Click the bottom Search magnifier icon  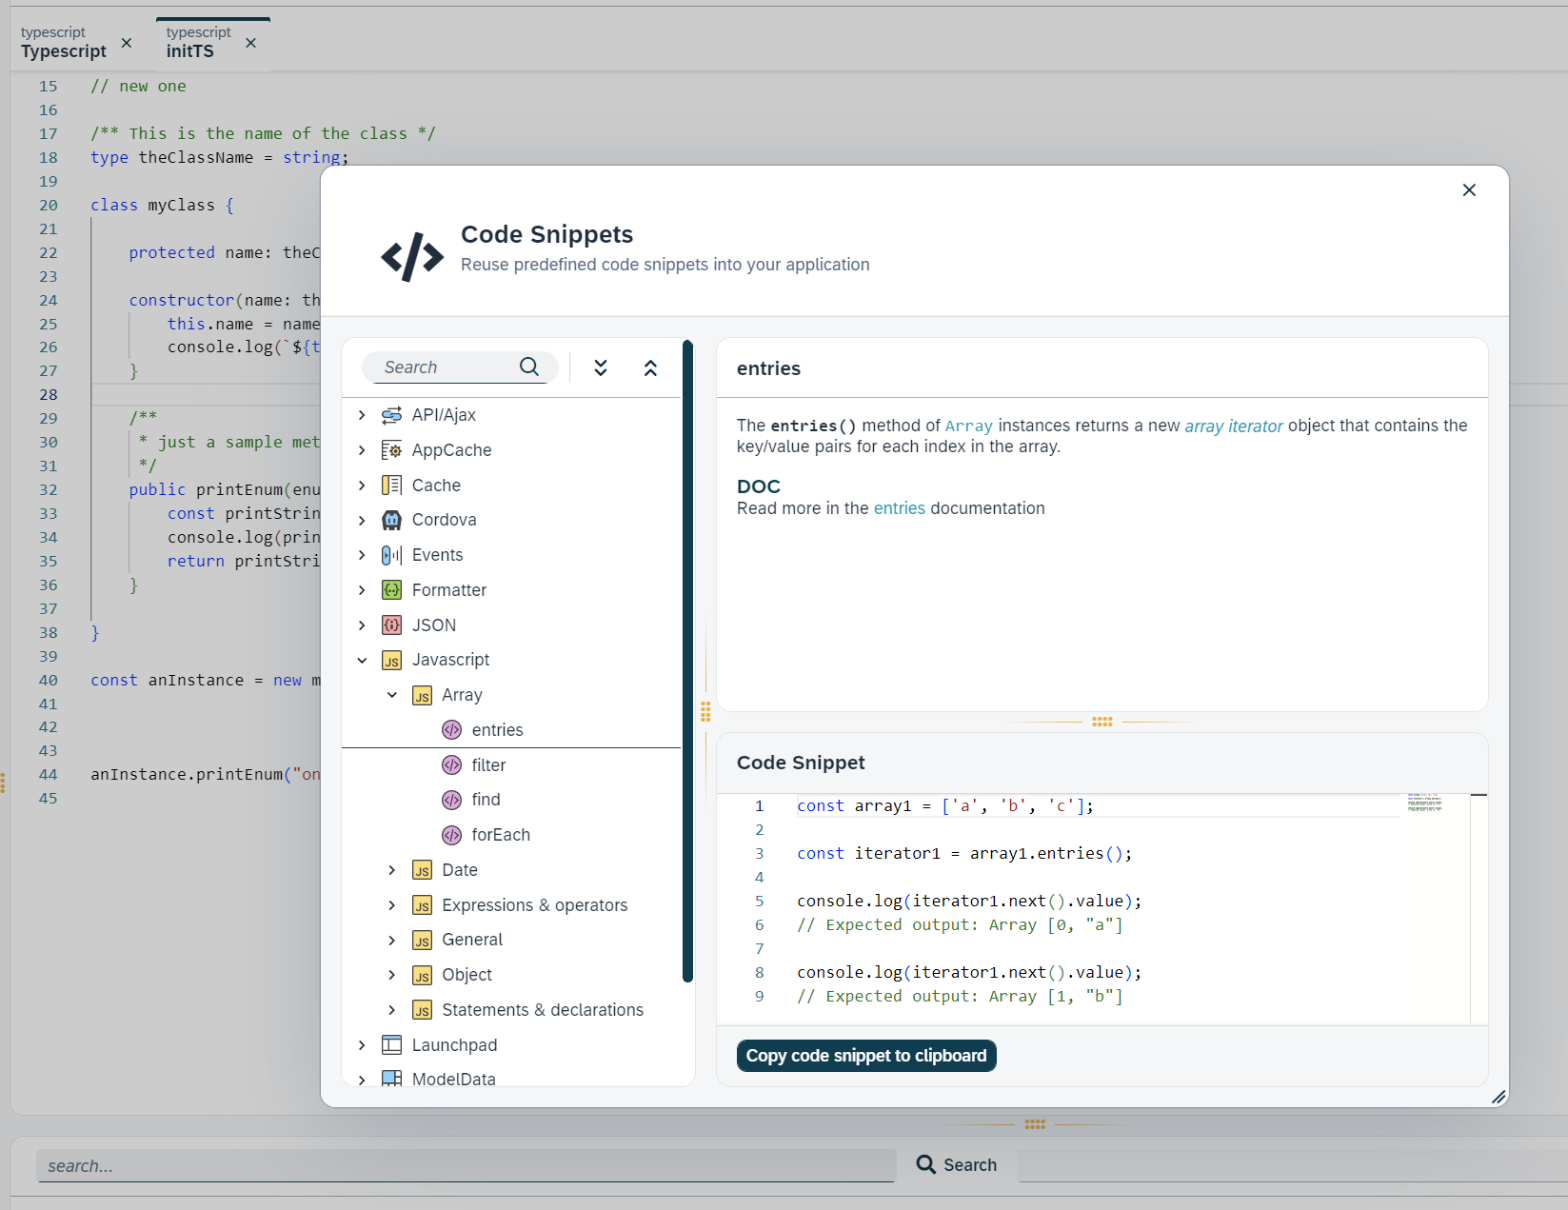click(925, 1164)
